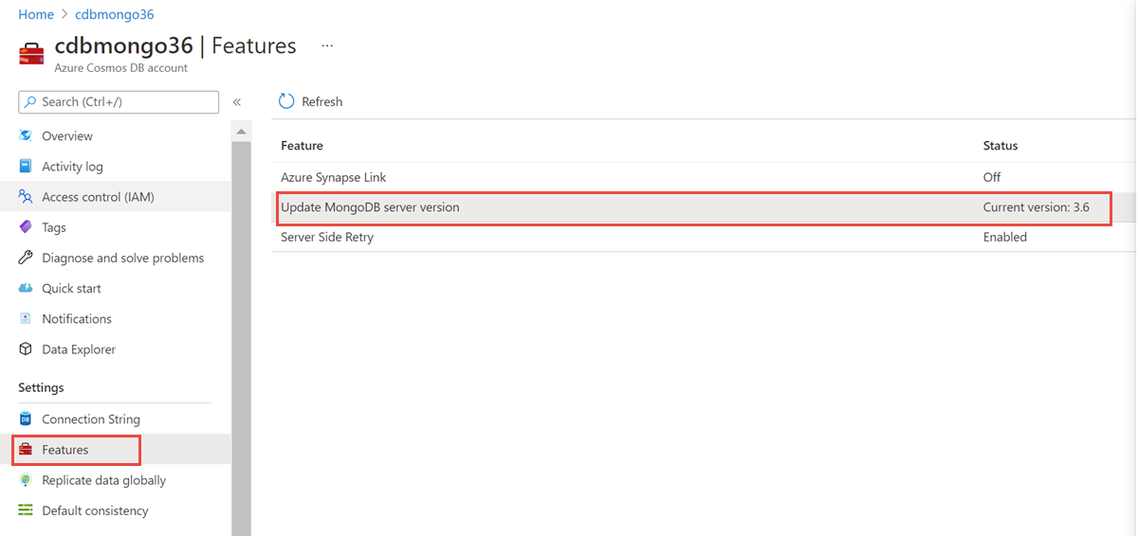The height and width of the screenshot is (536, 1138).
Task: Click the red Features toolbox icon in sidebar
Action: click(x=26, y=450)
